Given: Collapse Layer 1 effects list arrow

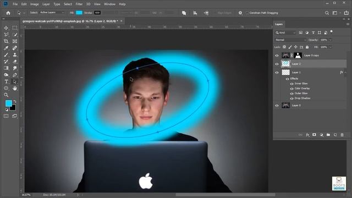Looking at the screenshot, I should pos(345,72).
